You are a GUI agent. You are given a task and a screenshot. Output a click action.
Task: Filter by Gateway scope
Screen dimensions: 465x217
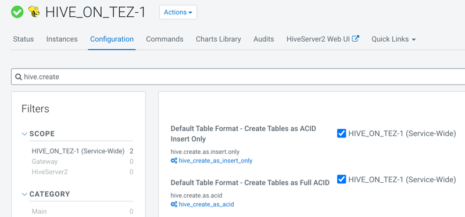(45, 161)
